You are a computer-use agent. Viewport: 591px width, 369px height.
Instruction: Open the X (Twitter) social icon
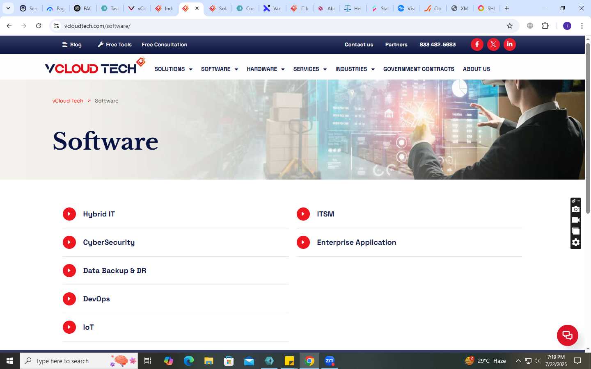point(493,44)
